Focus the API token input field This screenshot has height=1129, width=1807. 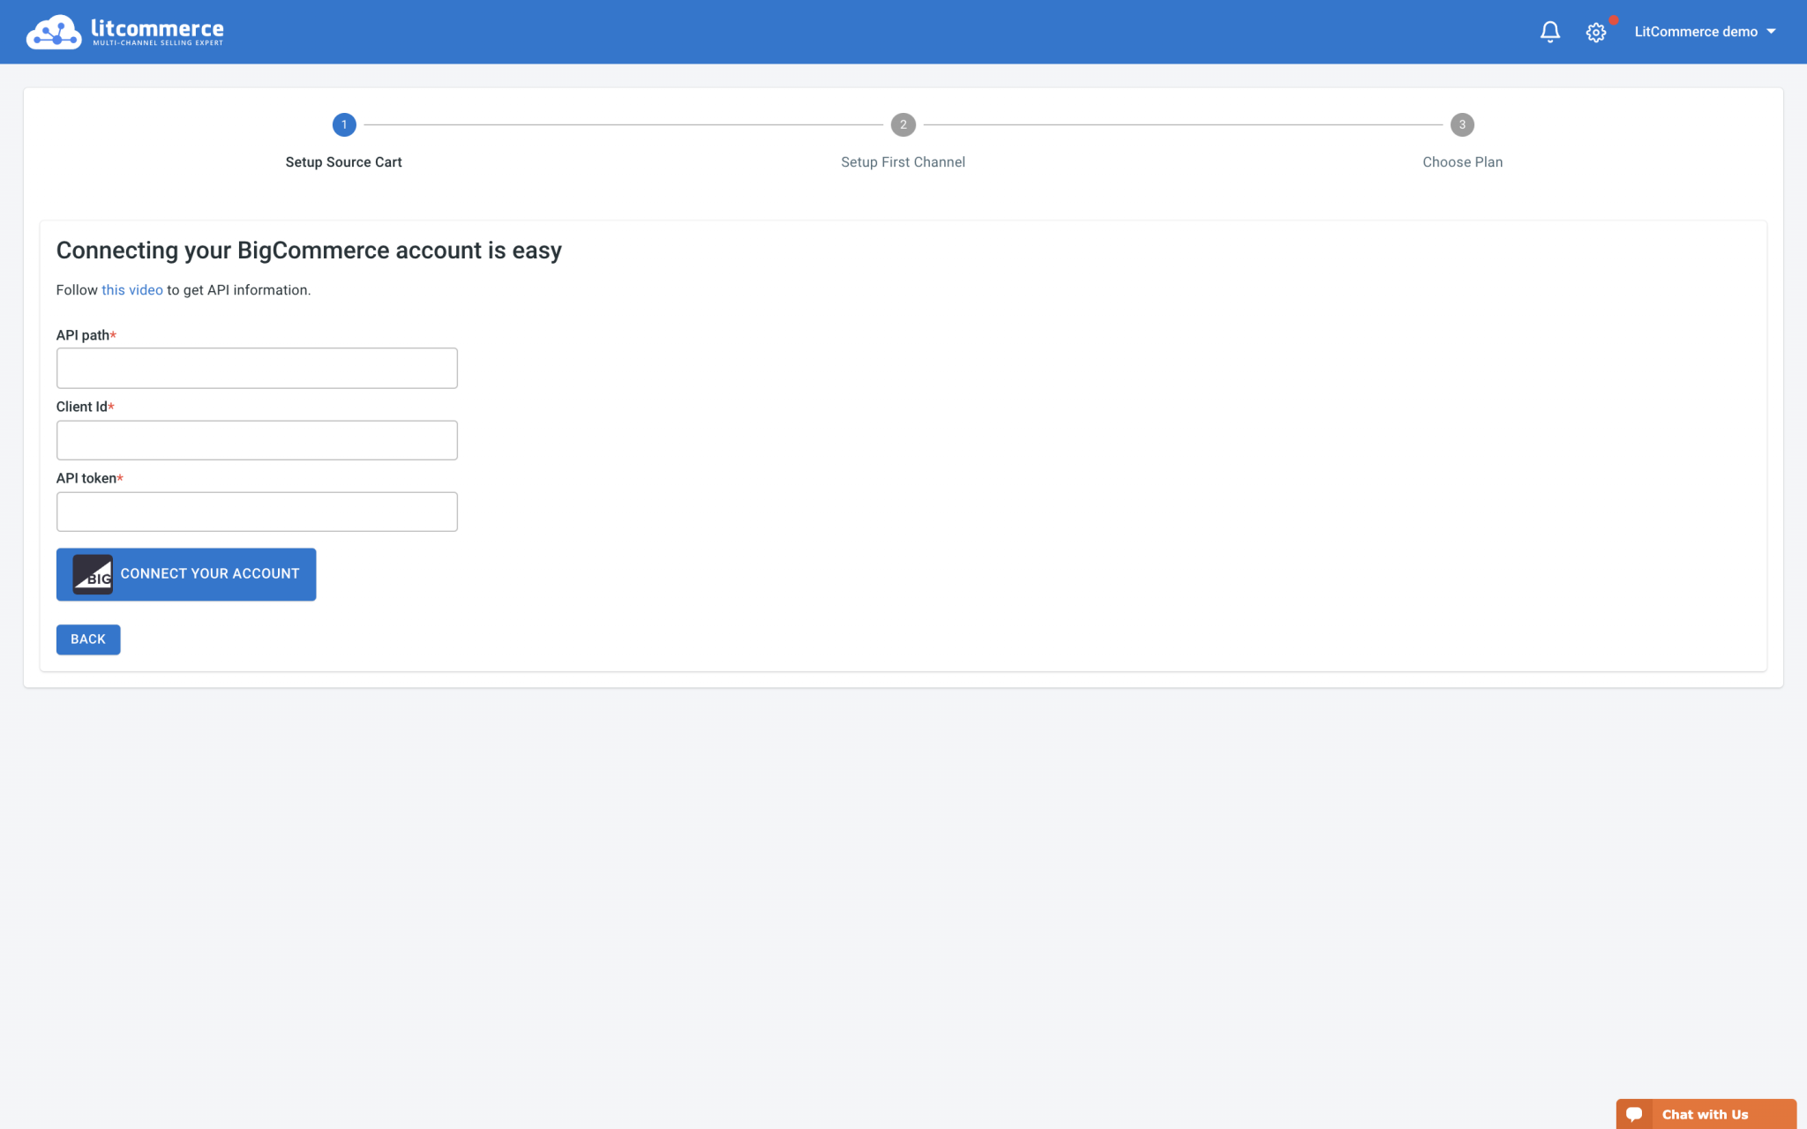257,512
